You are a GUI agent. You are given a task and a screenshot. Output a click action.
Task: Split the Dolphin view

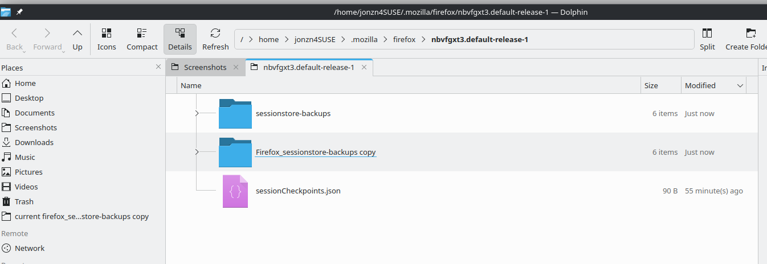[x=707, y=39]
